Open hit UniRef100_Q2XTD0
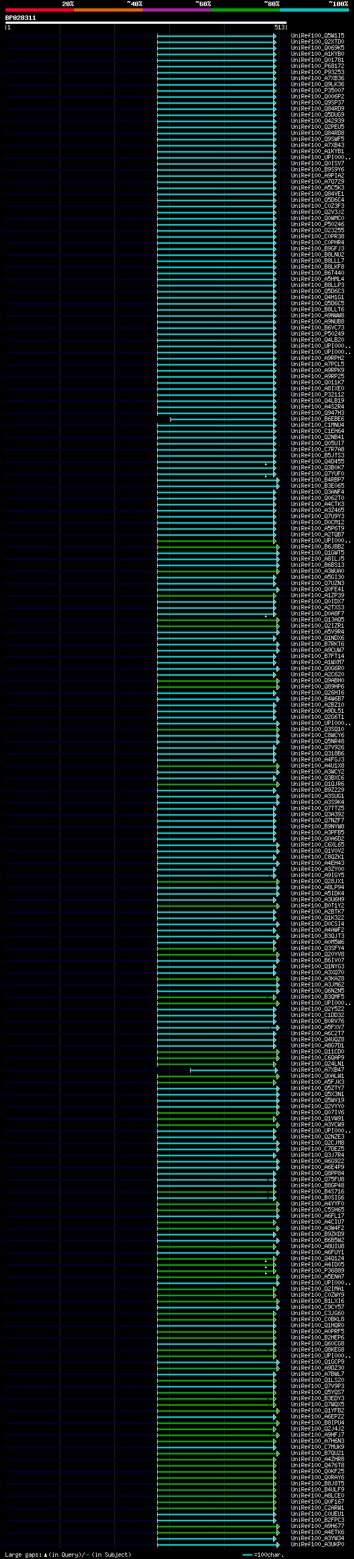354x1559 pixels. 317,42
